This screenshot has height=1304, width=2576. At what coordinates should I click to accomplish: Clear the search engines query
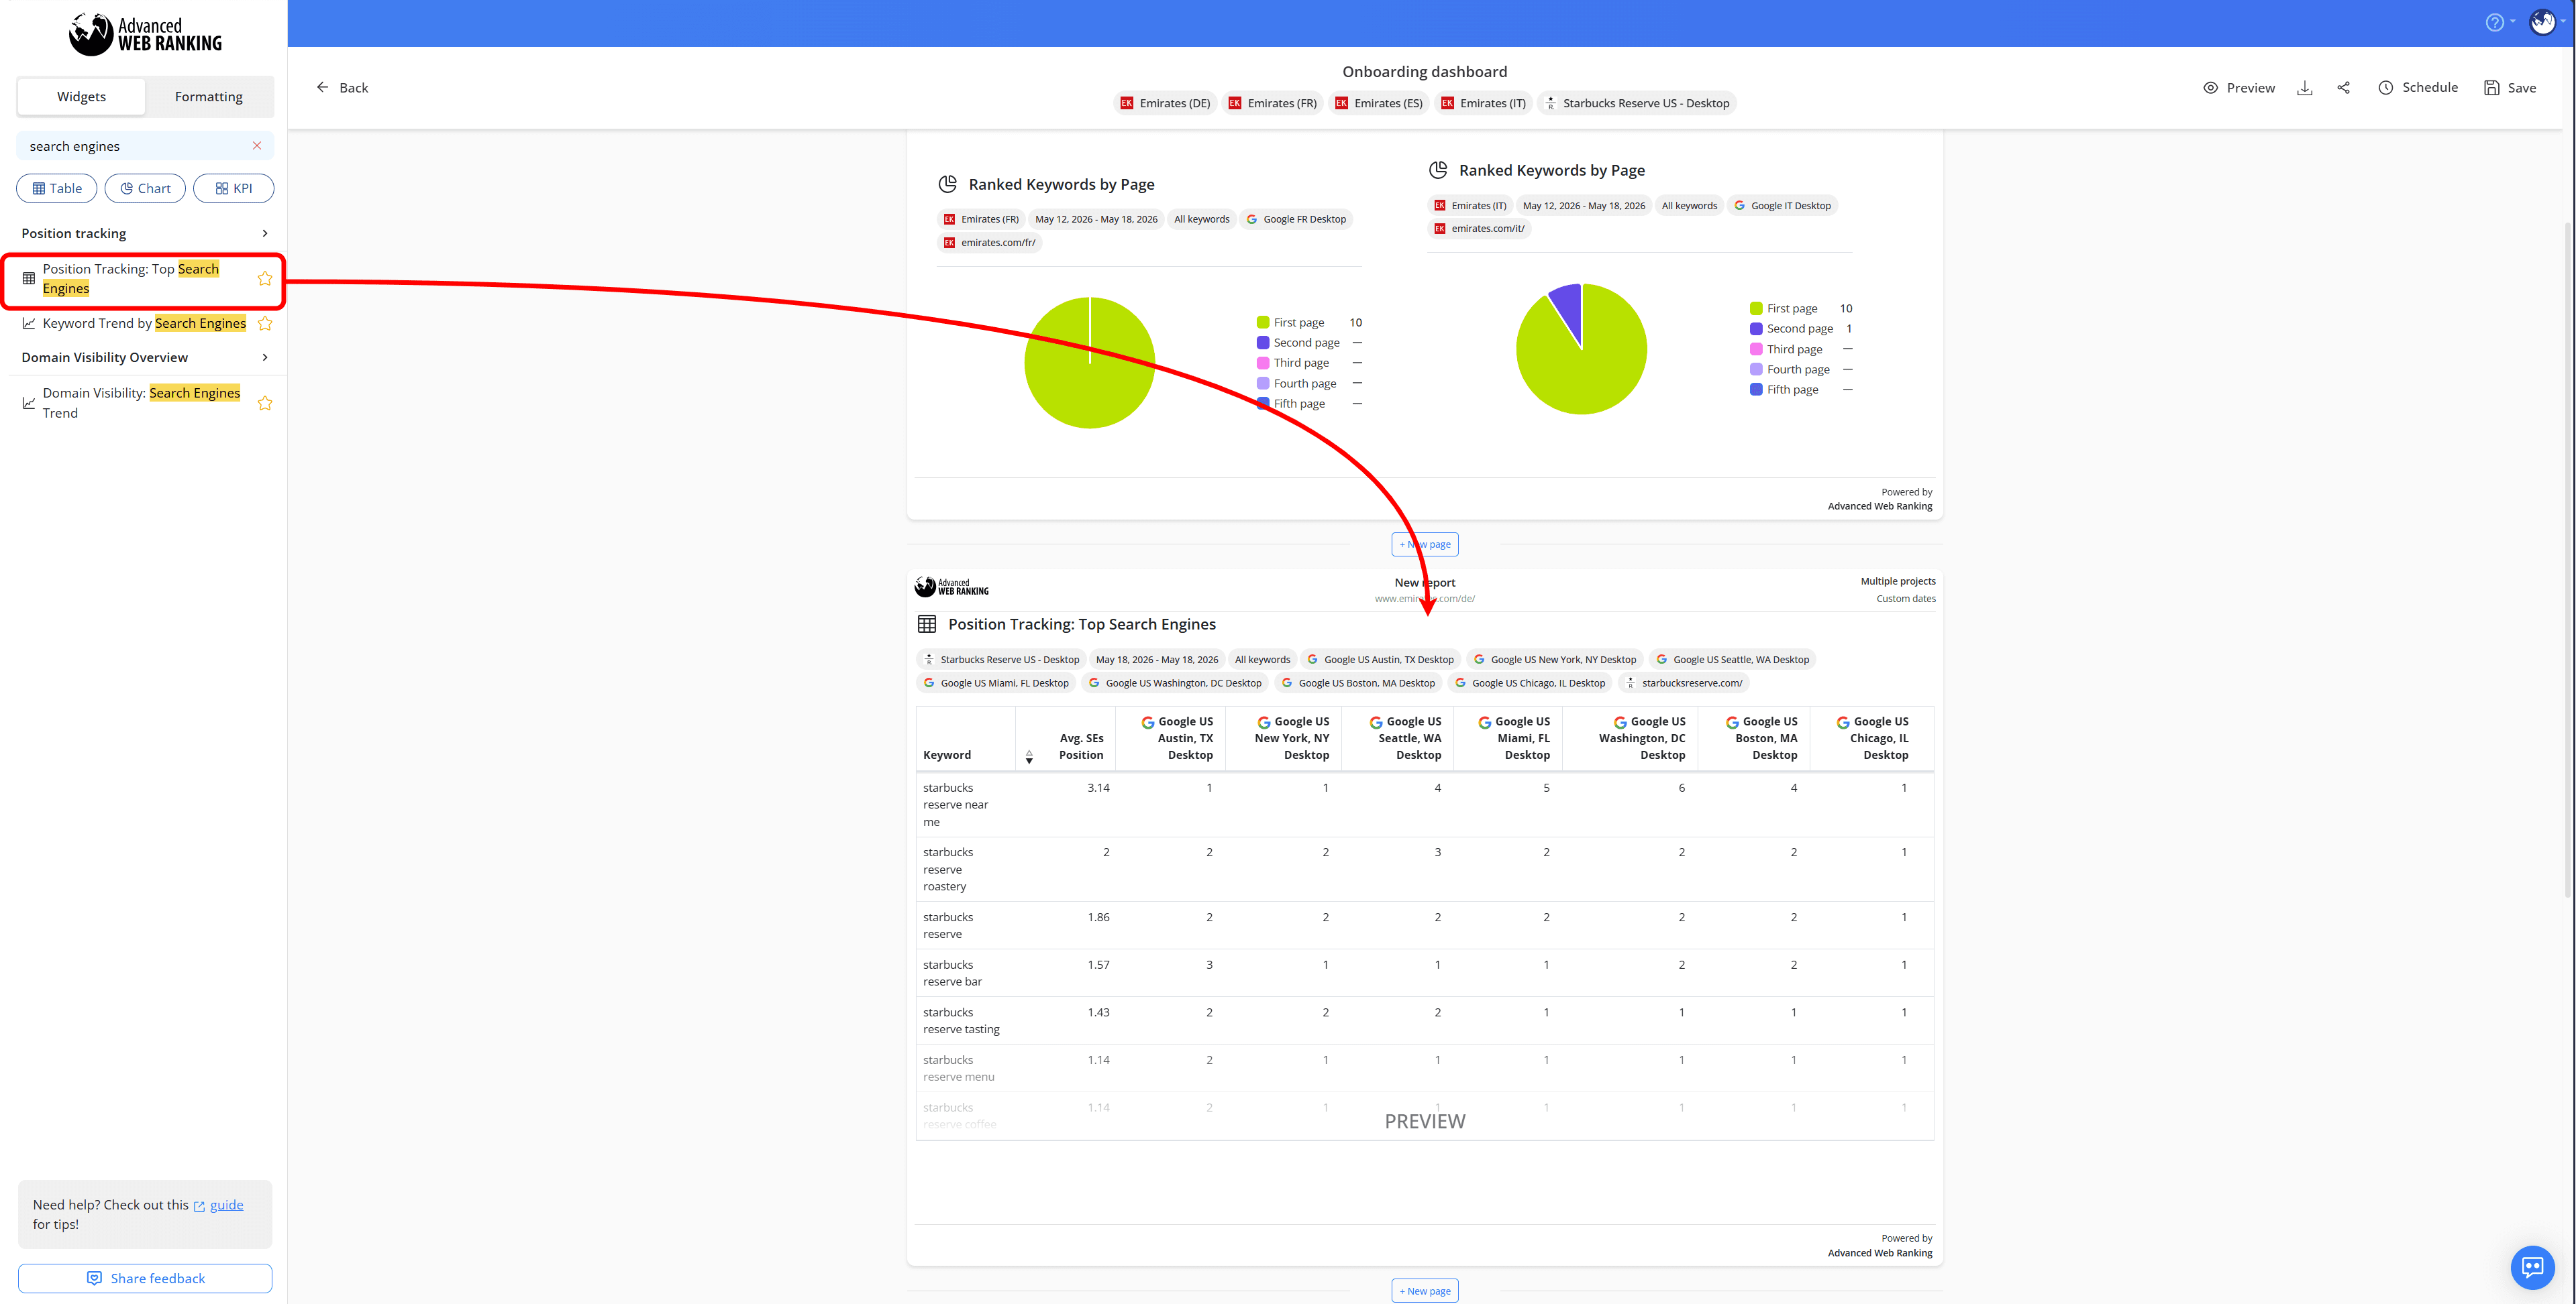point(257,146)
